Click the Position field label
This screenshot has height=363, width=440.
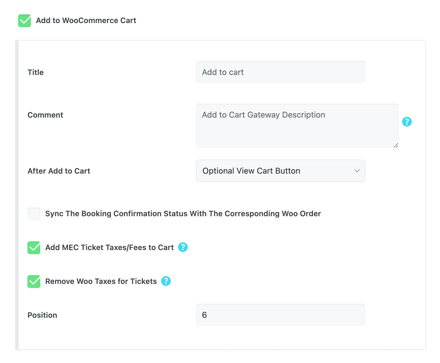pos(42,315)
